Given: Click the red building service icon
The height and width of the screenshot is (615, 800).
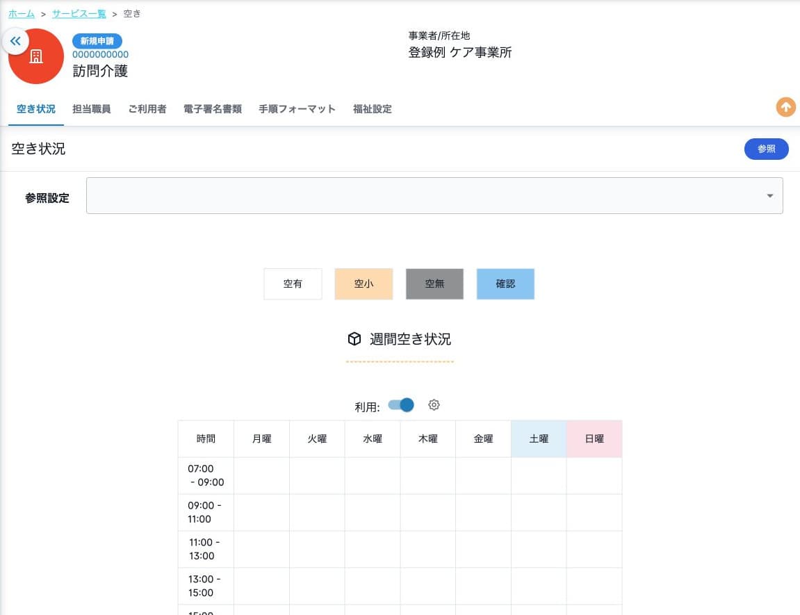Looking at the screenshot, I should (x=36, y=56).
